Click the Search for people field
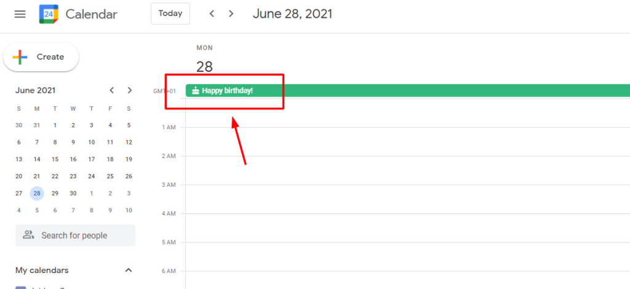Viewport: 630px width, 289px height. coord(75,236)
